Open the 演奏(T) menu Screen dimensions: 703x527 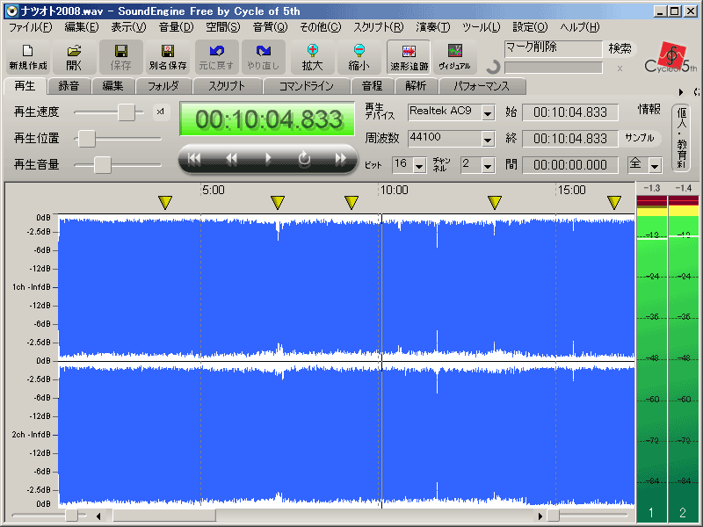[432, 27]
